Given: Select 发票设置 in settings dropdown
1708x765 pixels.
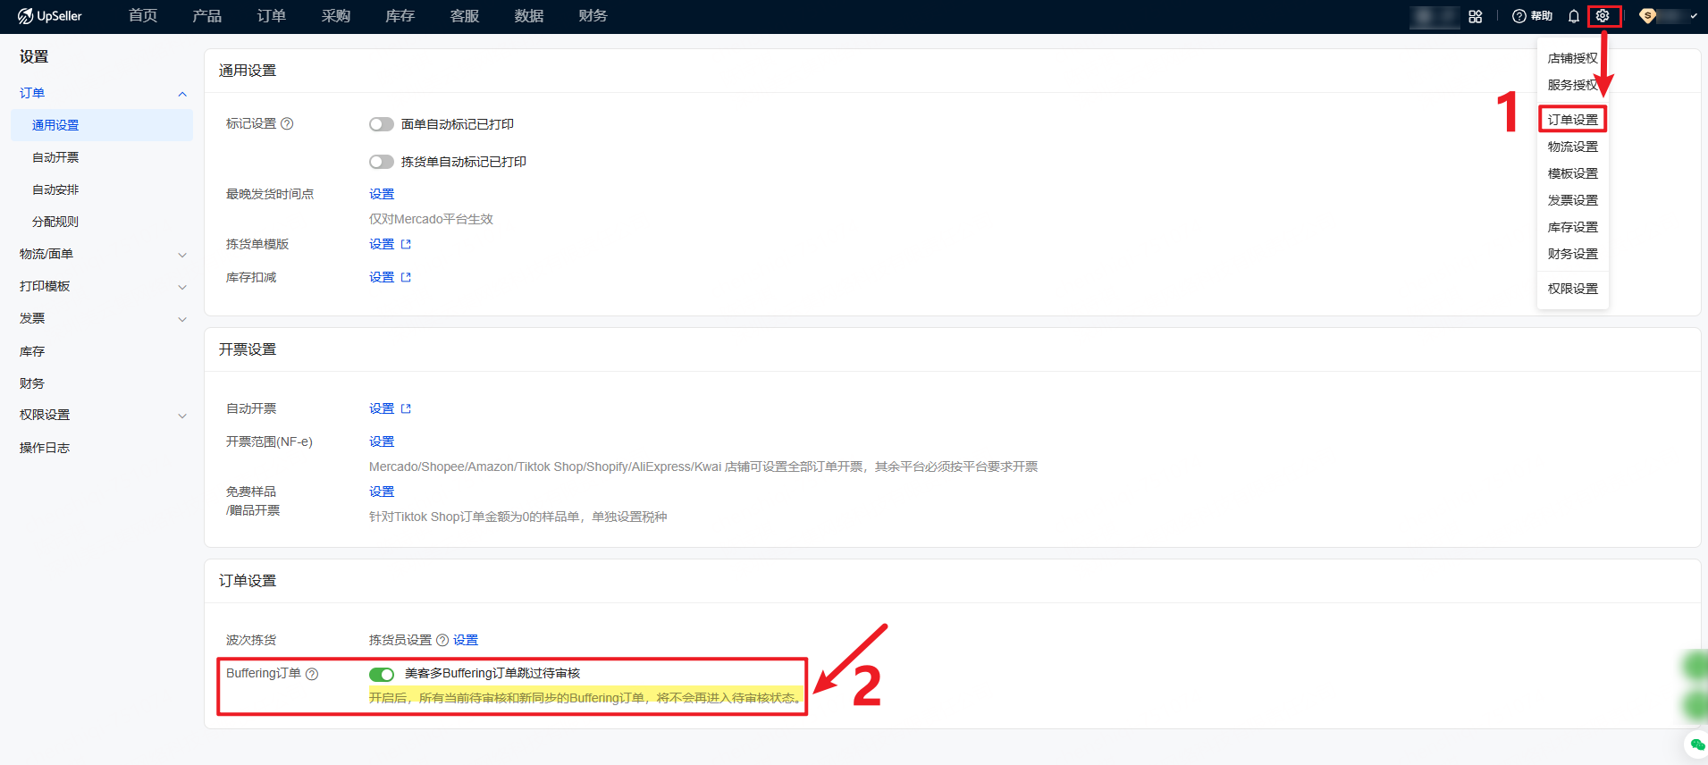Looking at the screenshot, I should (1573, 200).
